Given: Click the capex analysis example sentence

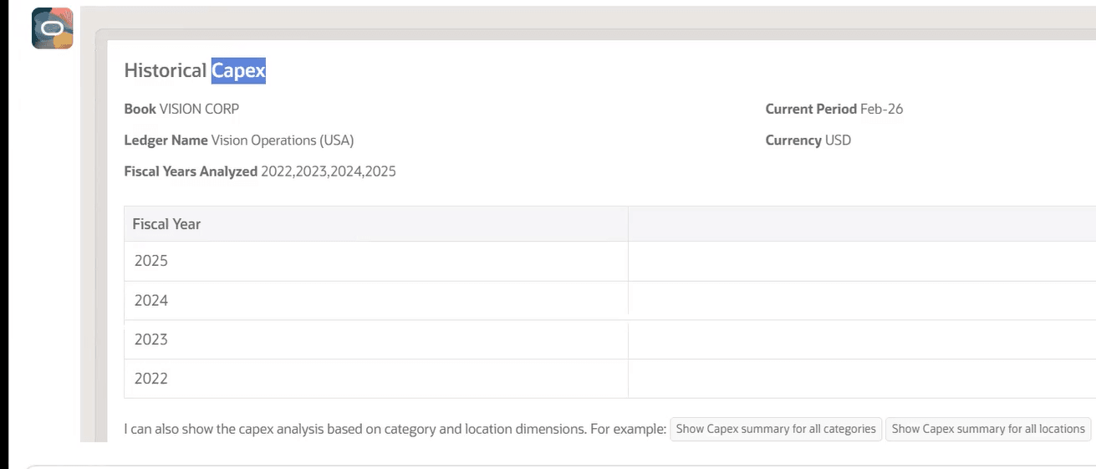Looking at the screenshot, I should (x=395, y=429).
